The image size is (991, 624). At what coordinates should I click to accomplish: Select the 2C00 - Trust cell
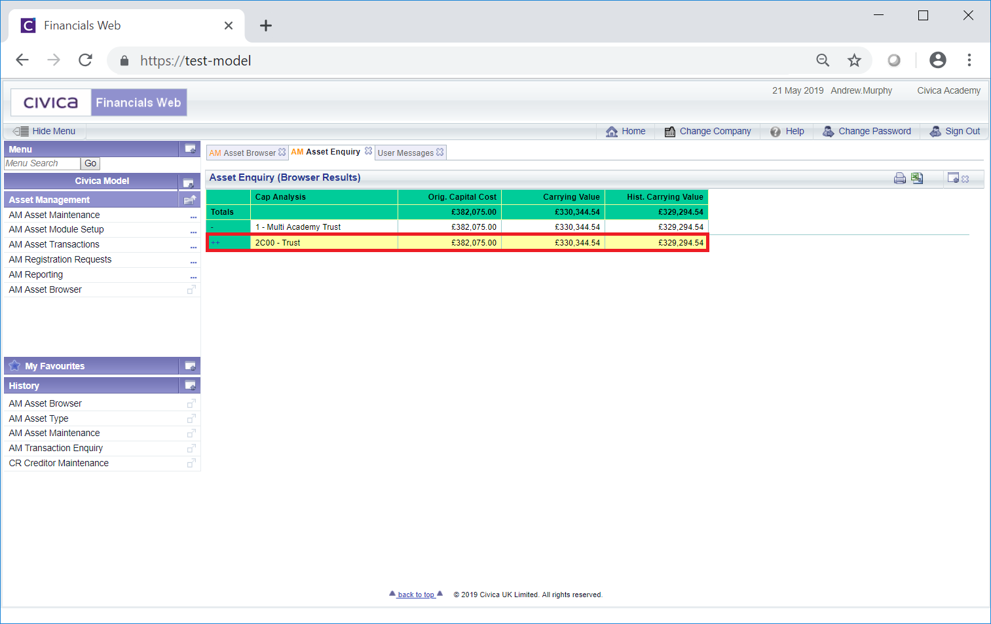pos(324,243)
